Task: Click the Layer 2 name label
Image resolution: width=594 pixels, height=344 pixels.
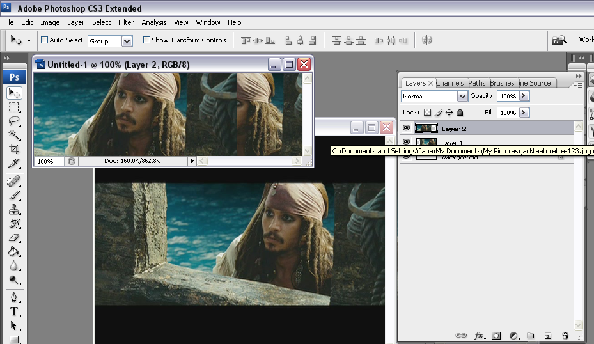Action: tap(453, 129)
